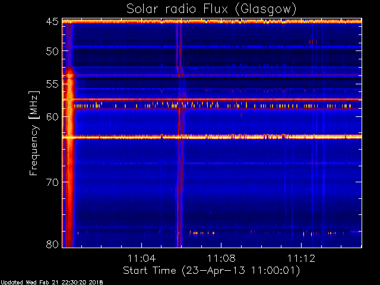Click the plot title 'Solar radio Flux (Glasgow)'
The image size is (380, 285).
point(211,9)
